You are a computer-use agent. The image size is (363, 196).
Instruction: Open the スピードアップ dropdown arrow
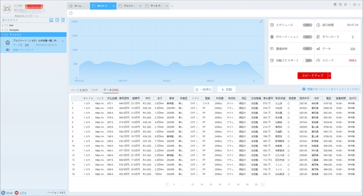point(329,76)
